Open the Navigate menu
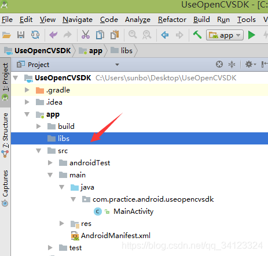 point(78,20)
